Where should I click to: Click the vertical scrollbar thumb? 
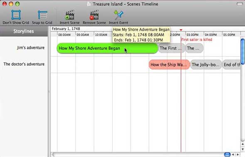click(243, 52)
